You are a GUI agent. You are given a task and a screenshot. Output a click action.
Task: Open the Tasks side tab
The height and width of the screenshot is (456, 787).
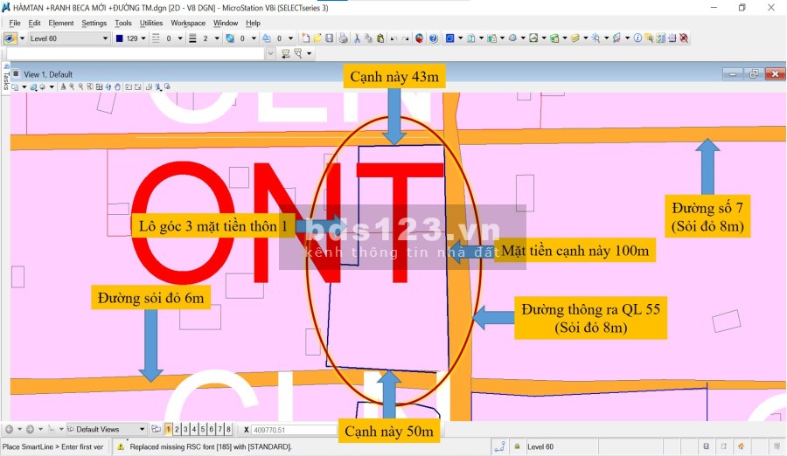(6, 76)
